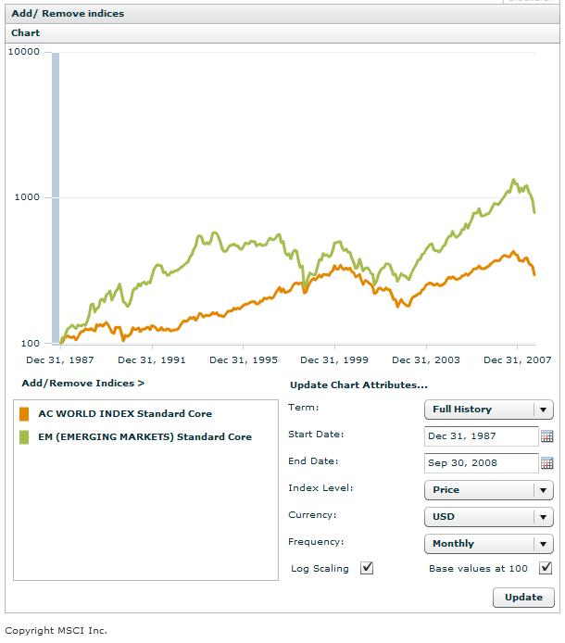Click the Update Chart Attributes heading

tap(358, 385)
